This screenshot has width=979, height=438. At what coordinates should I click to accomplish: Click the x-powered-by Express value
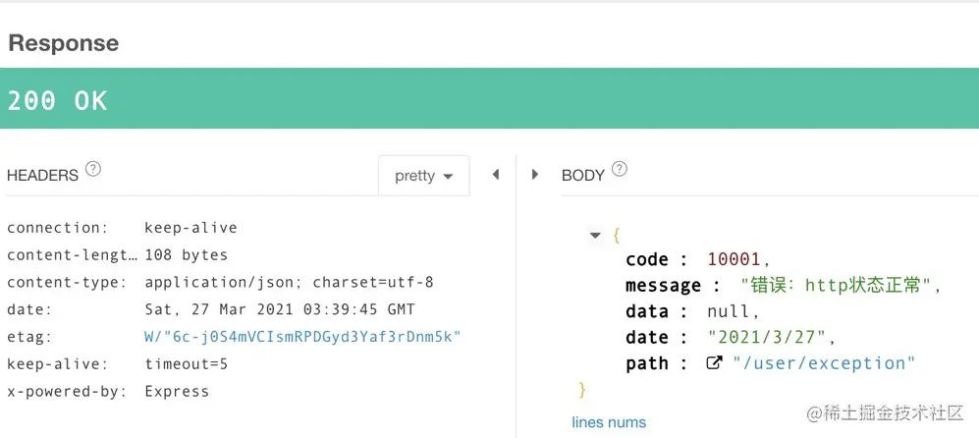pos(177,391)
